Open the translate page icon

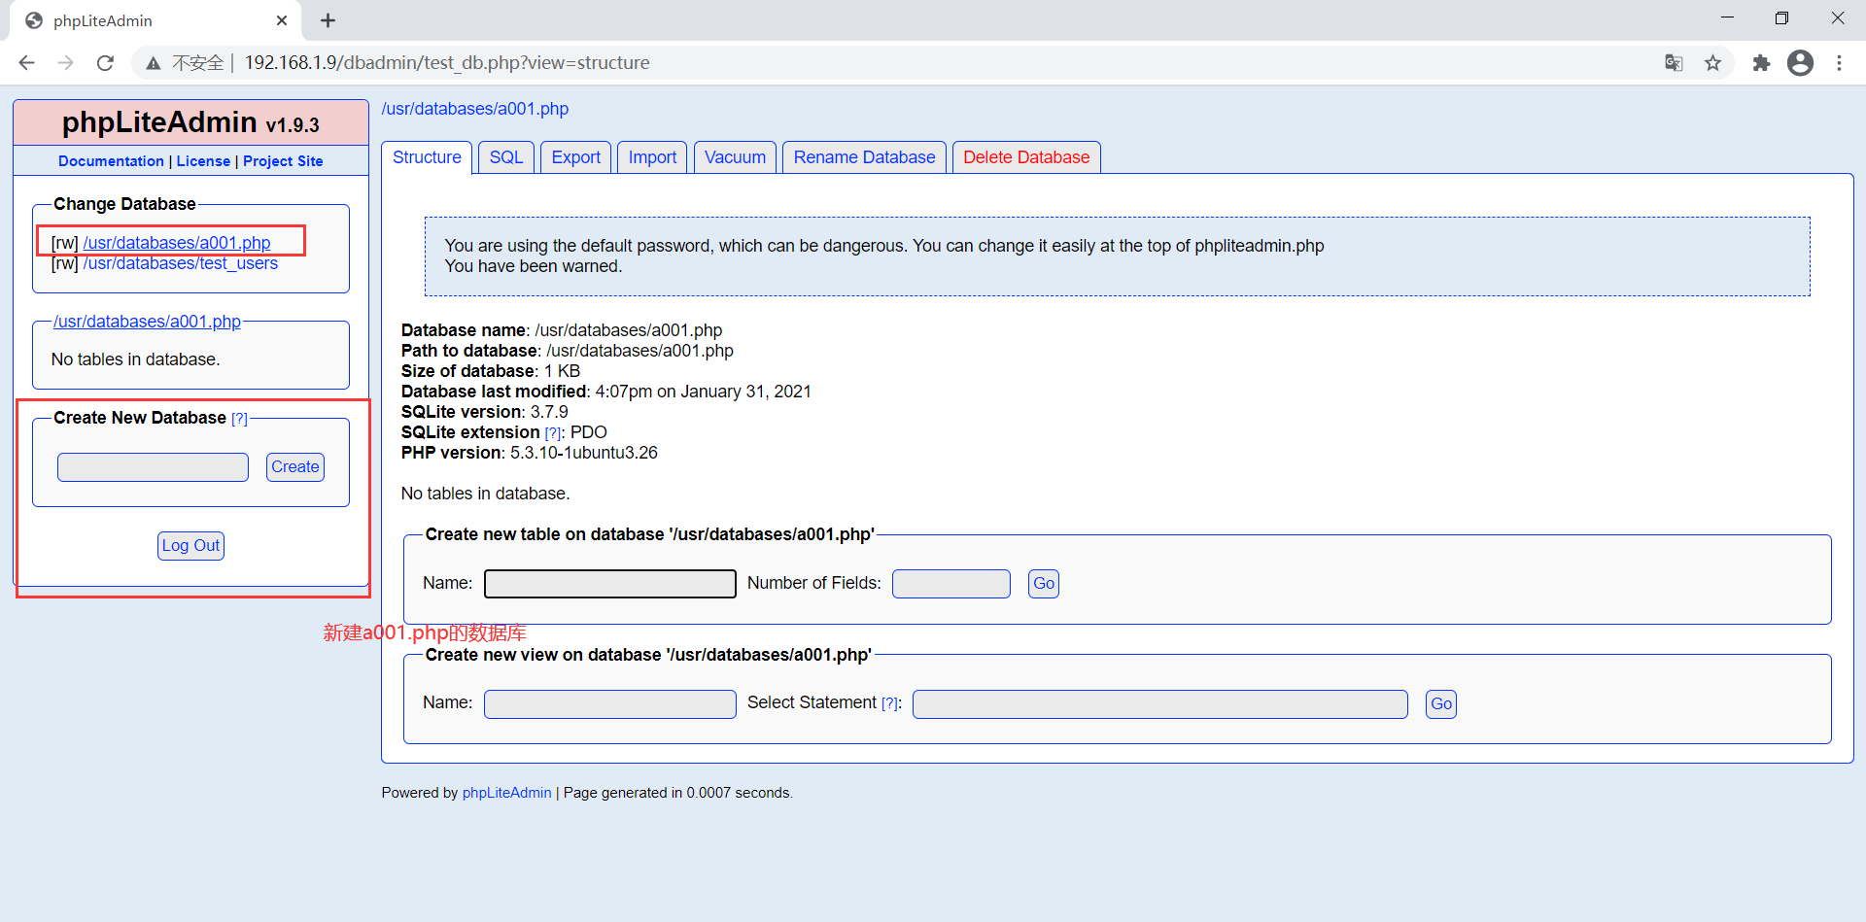tap(1674, 63)
